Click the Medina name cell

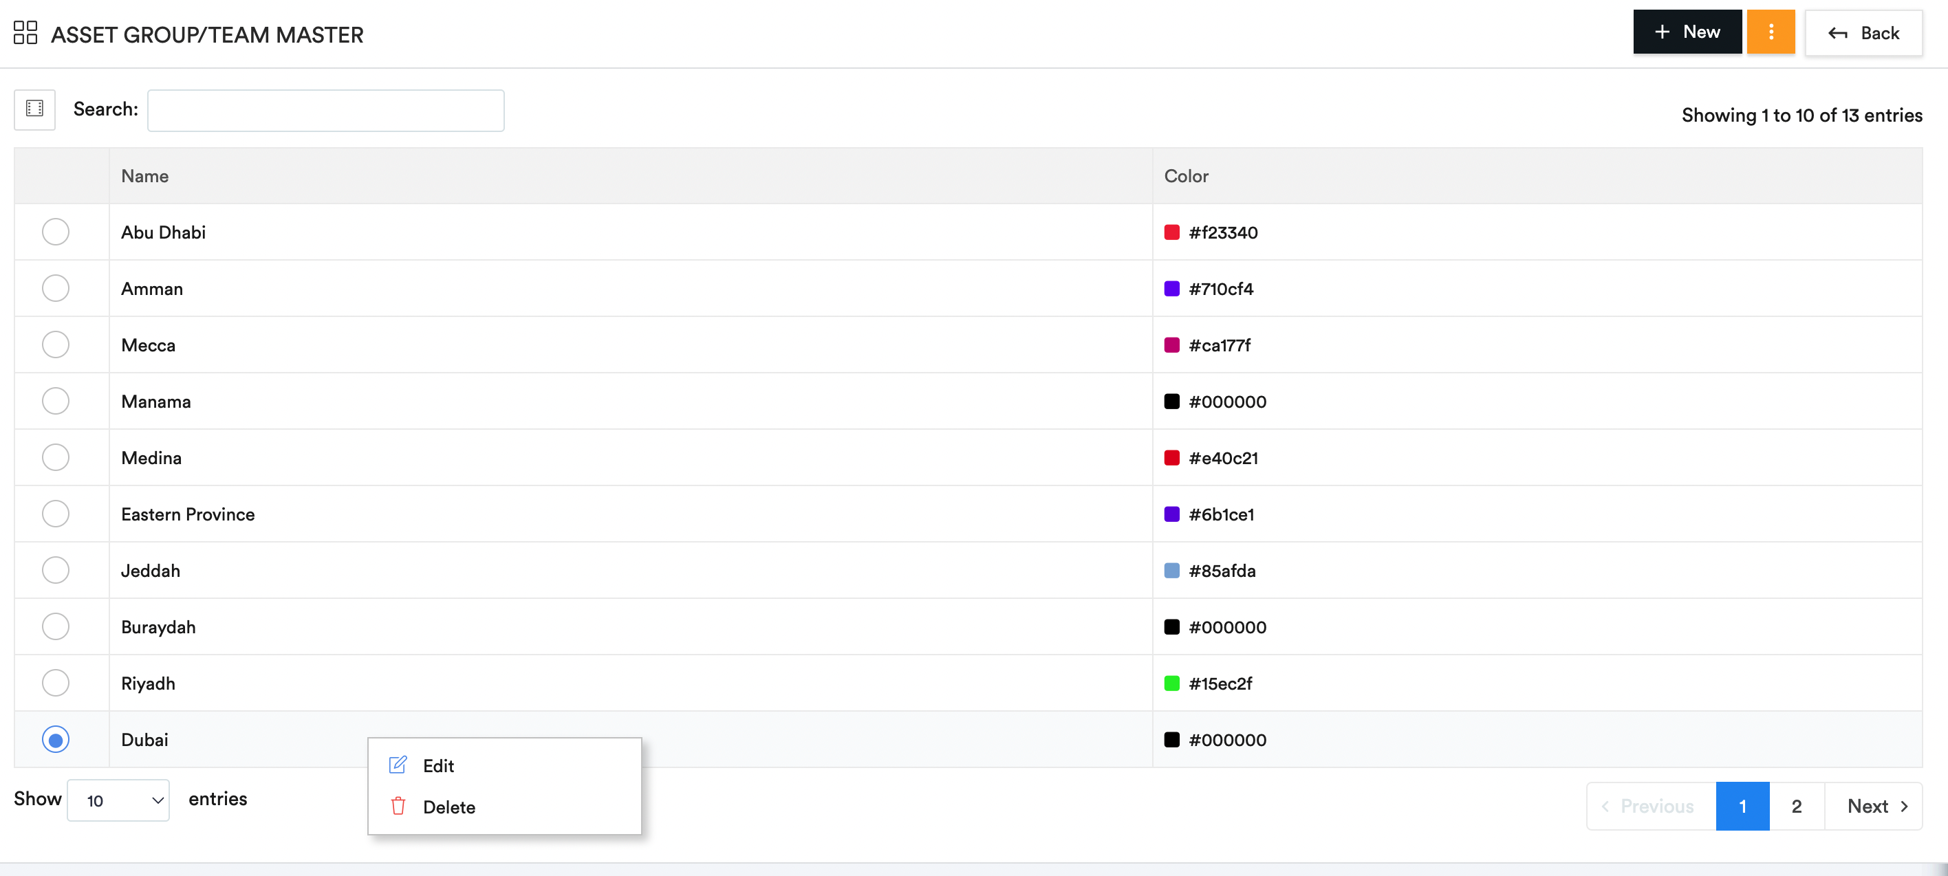click(631, 457)
